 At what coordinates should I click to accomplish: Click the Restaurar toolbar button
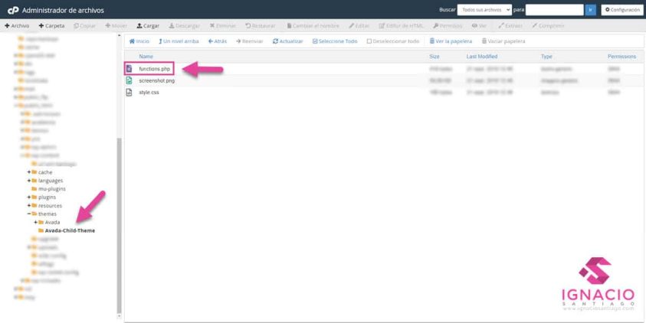[260, 25]
